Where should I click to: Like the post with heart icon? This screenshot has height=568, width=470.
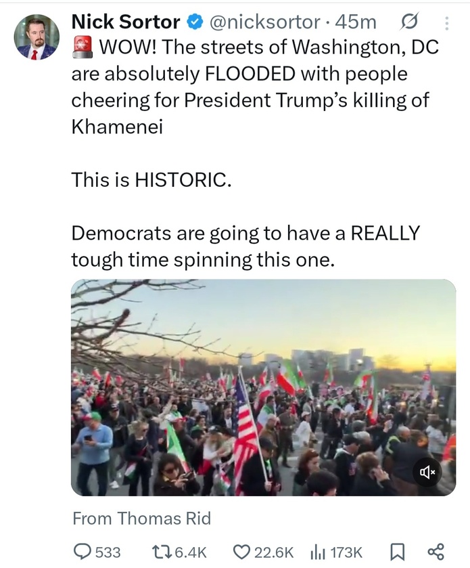click(241, 552)
